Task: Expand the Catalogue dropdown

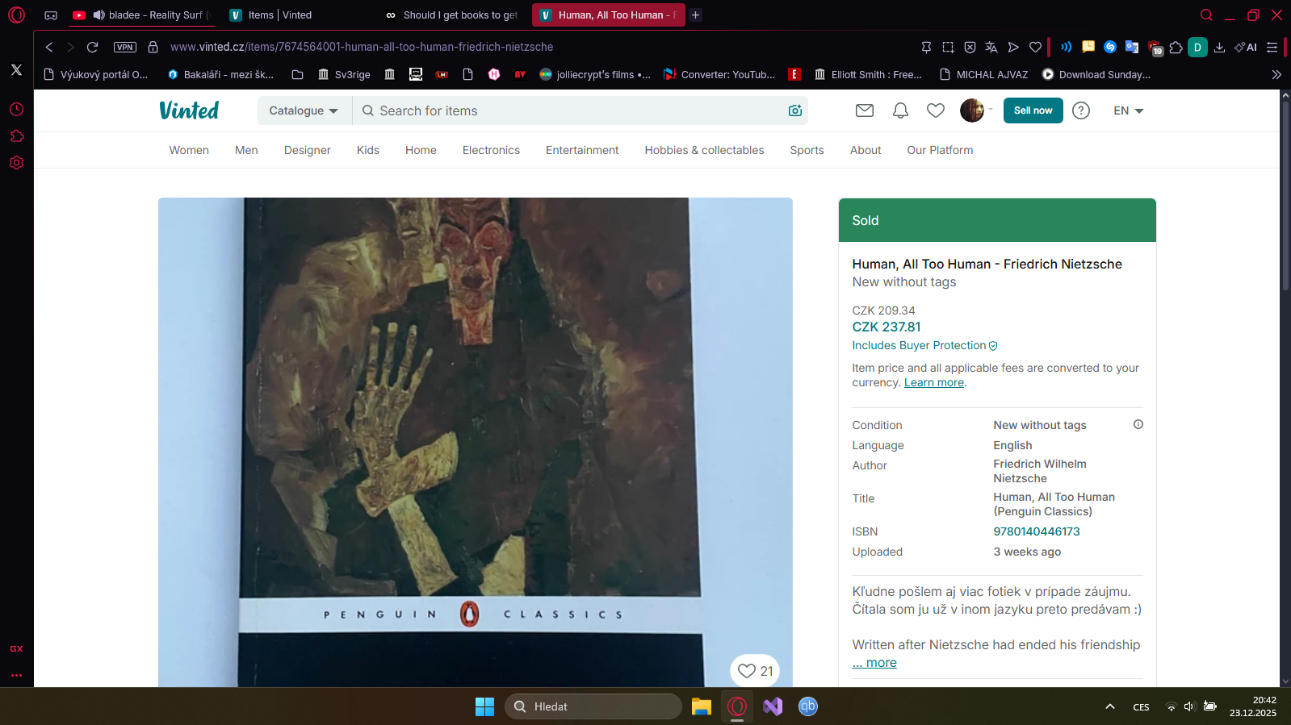Action: [304, 110]
